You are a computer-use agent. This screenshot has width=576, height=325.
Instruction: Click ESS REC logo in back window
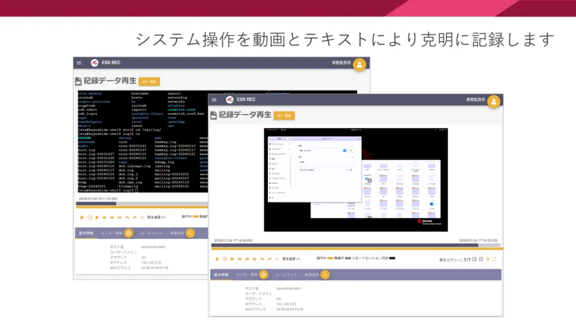(94, 63)
